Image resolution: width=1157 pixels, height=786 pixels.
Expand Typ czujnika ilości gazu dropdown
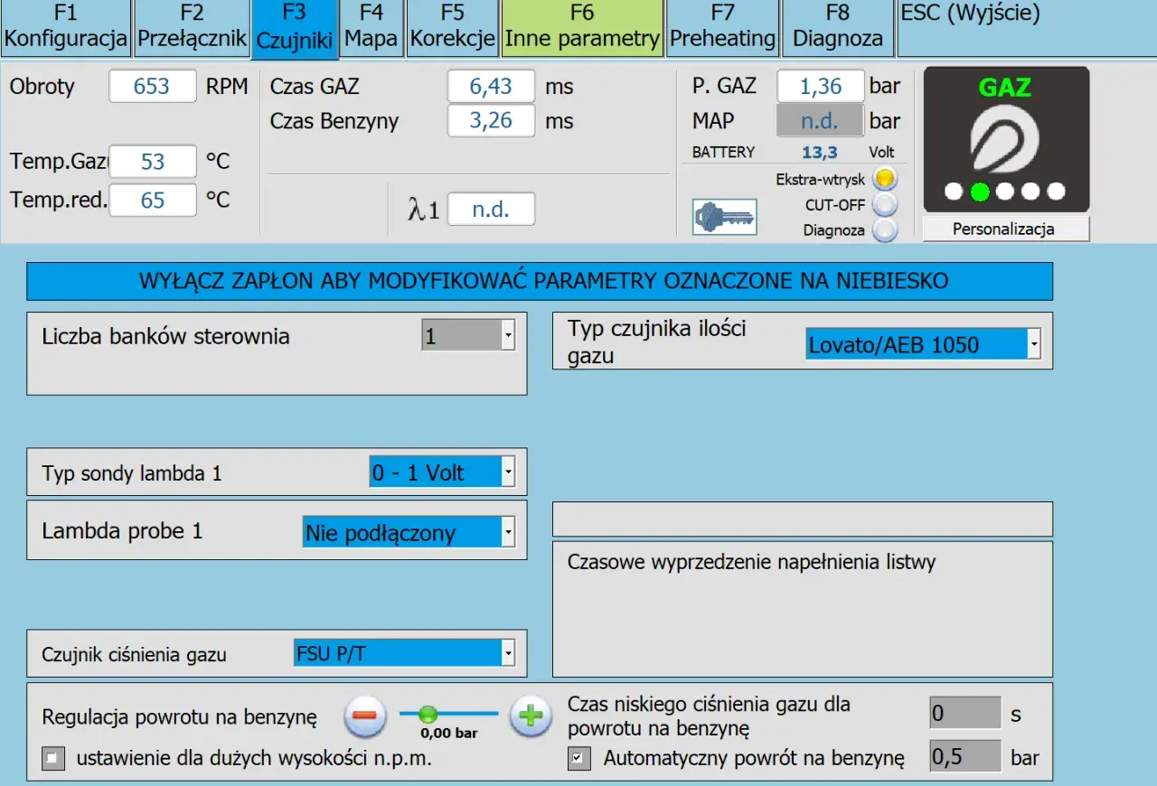tap(1034, 343)
